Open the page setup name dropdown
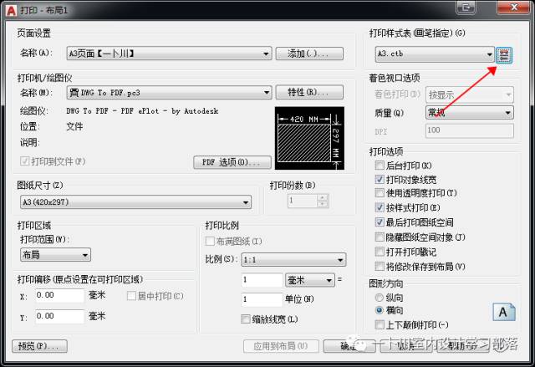 pos(169,54)
